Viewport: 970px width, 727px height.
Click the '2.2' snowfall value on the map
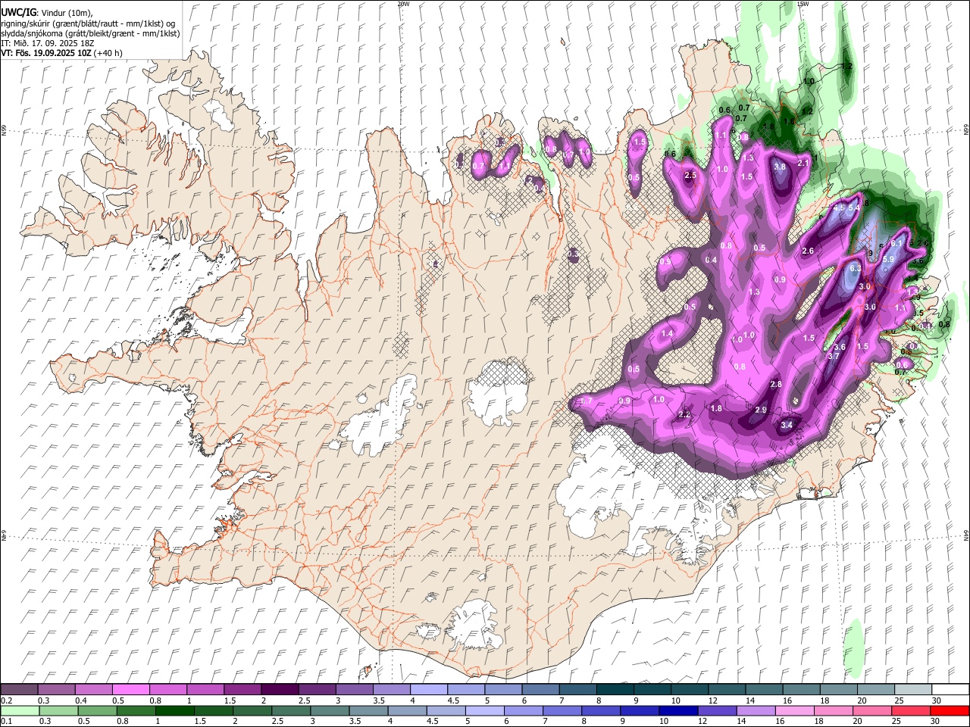[x=684, y=414]
